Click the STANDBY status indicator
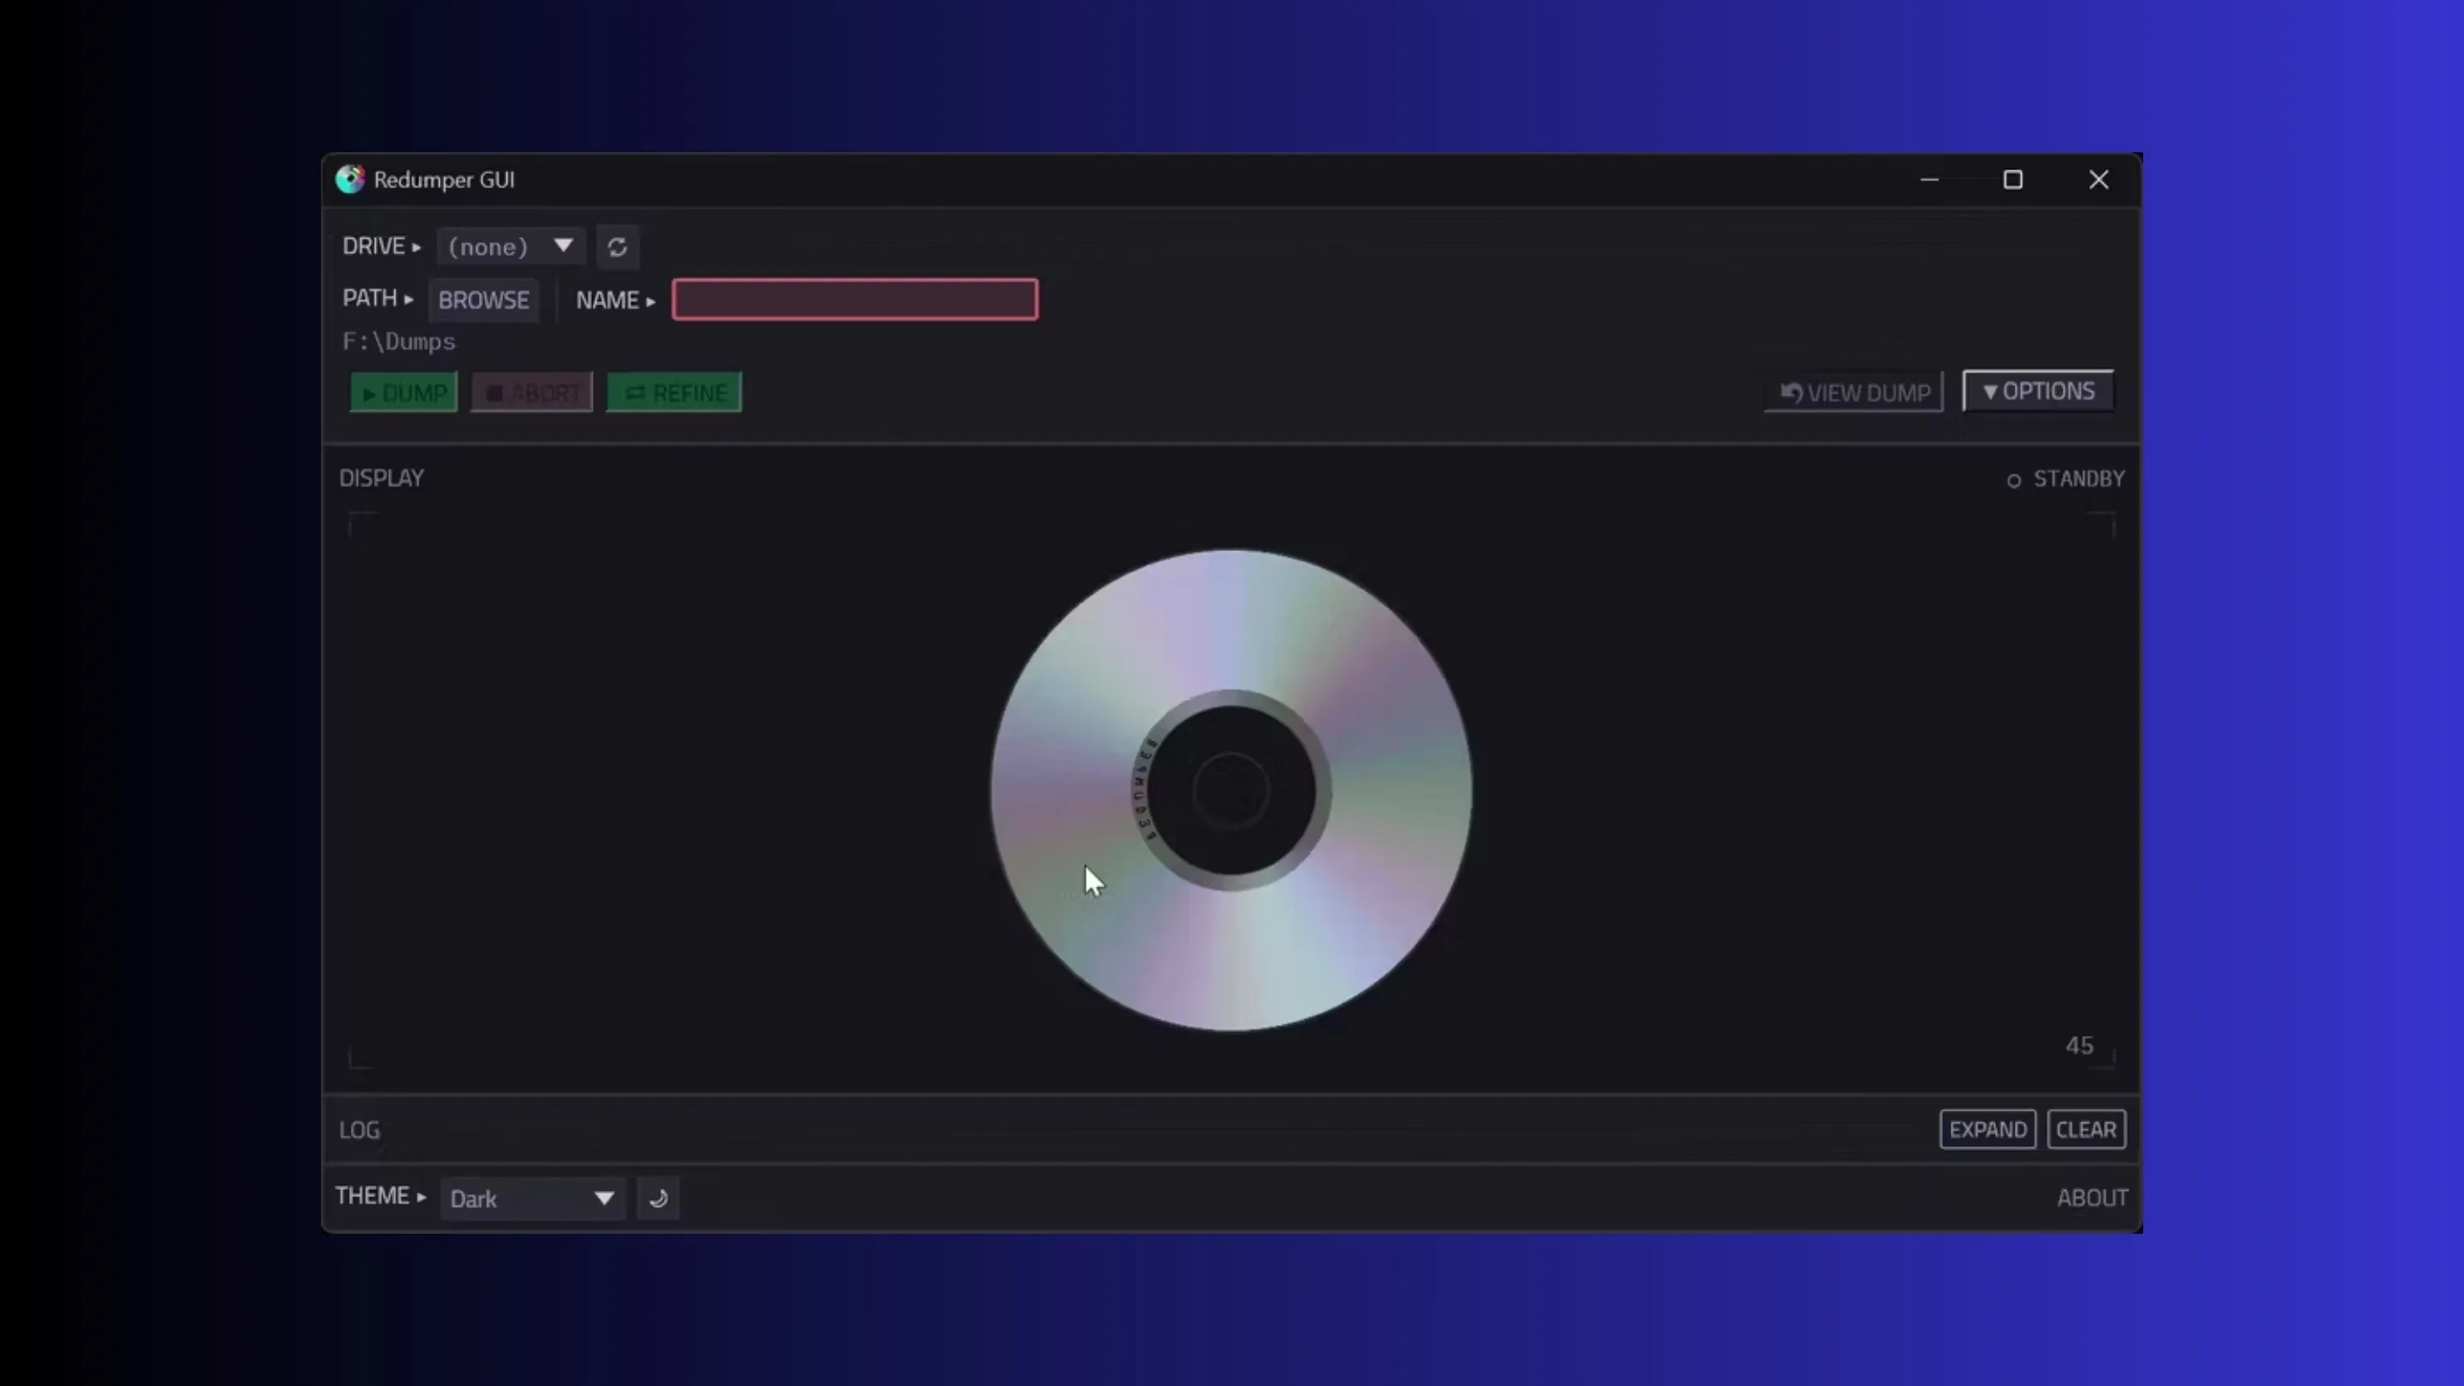The image size is (2464, 1386). tap(2065, 478)
